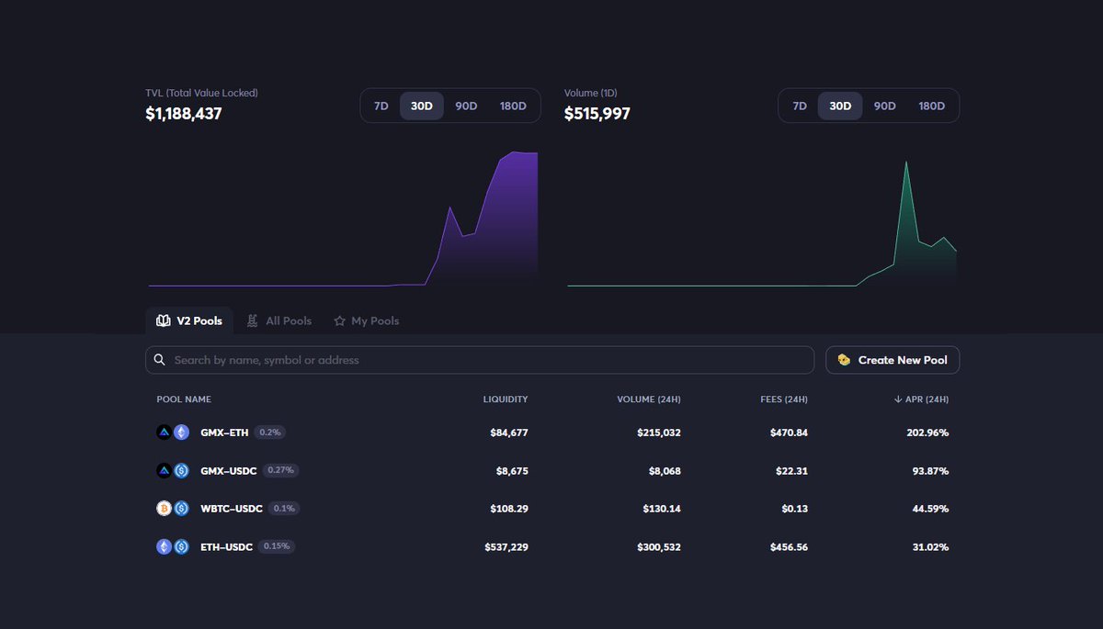
Task: Click the 44.59% APR value
Action: tap(930, 509)
